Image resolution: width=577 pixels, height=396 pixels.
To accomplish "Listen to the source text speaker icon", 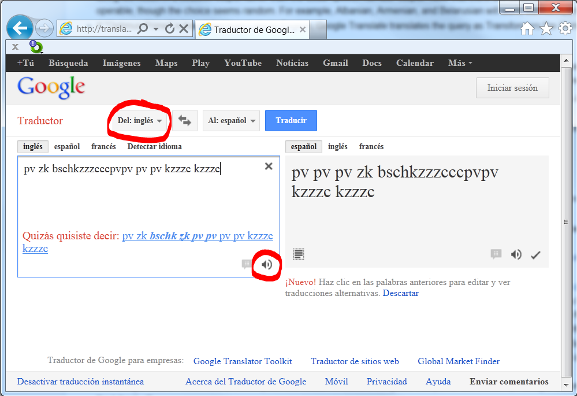I will [x=267, y=265].
